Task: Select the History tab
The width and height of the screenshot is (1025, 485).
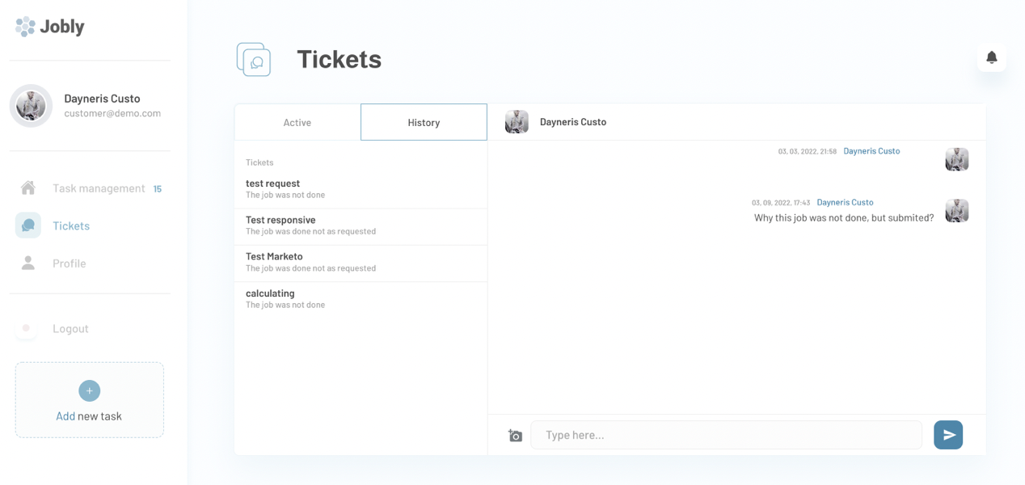Action: point(424,122)
